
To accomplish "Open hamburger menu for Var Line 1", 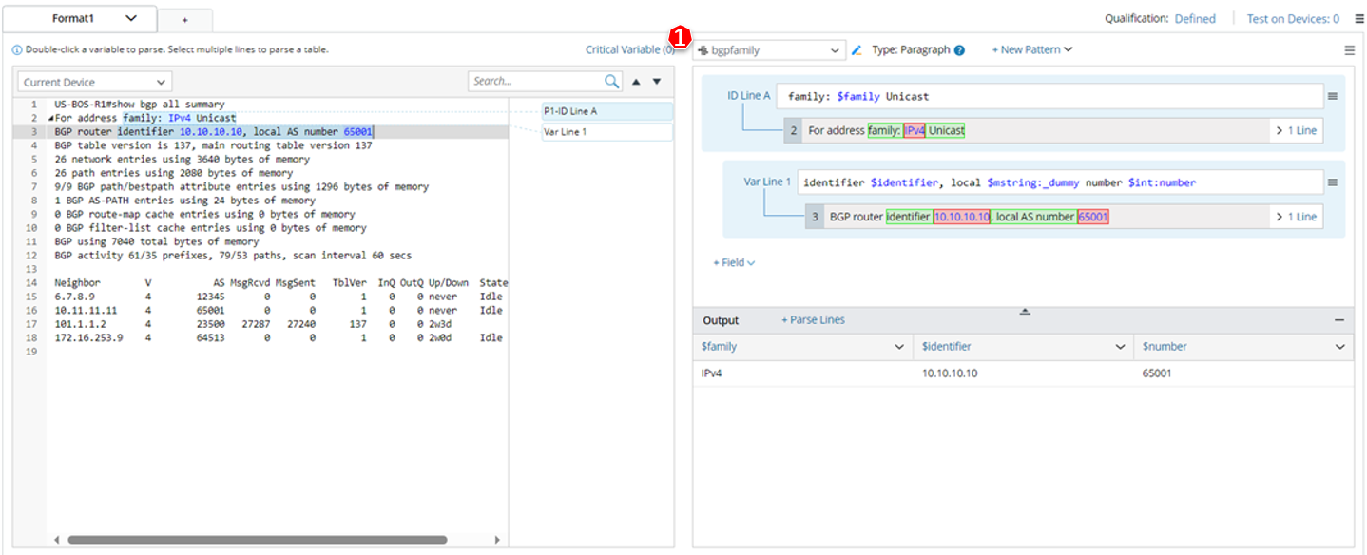I will point(1333,182).
